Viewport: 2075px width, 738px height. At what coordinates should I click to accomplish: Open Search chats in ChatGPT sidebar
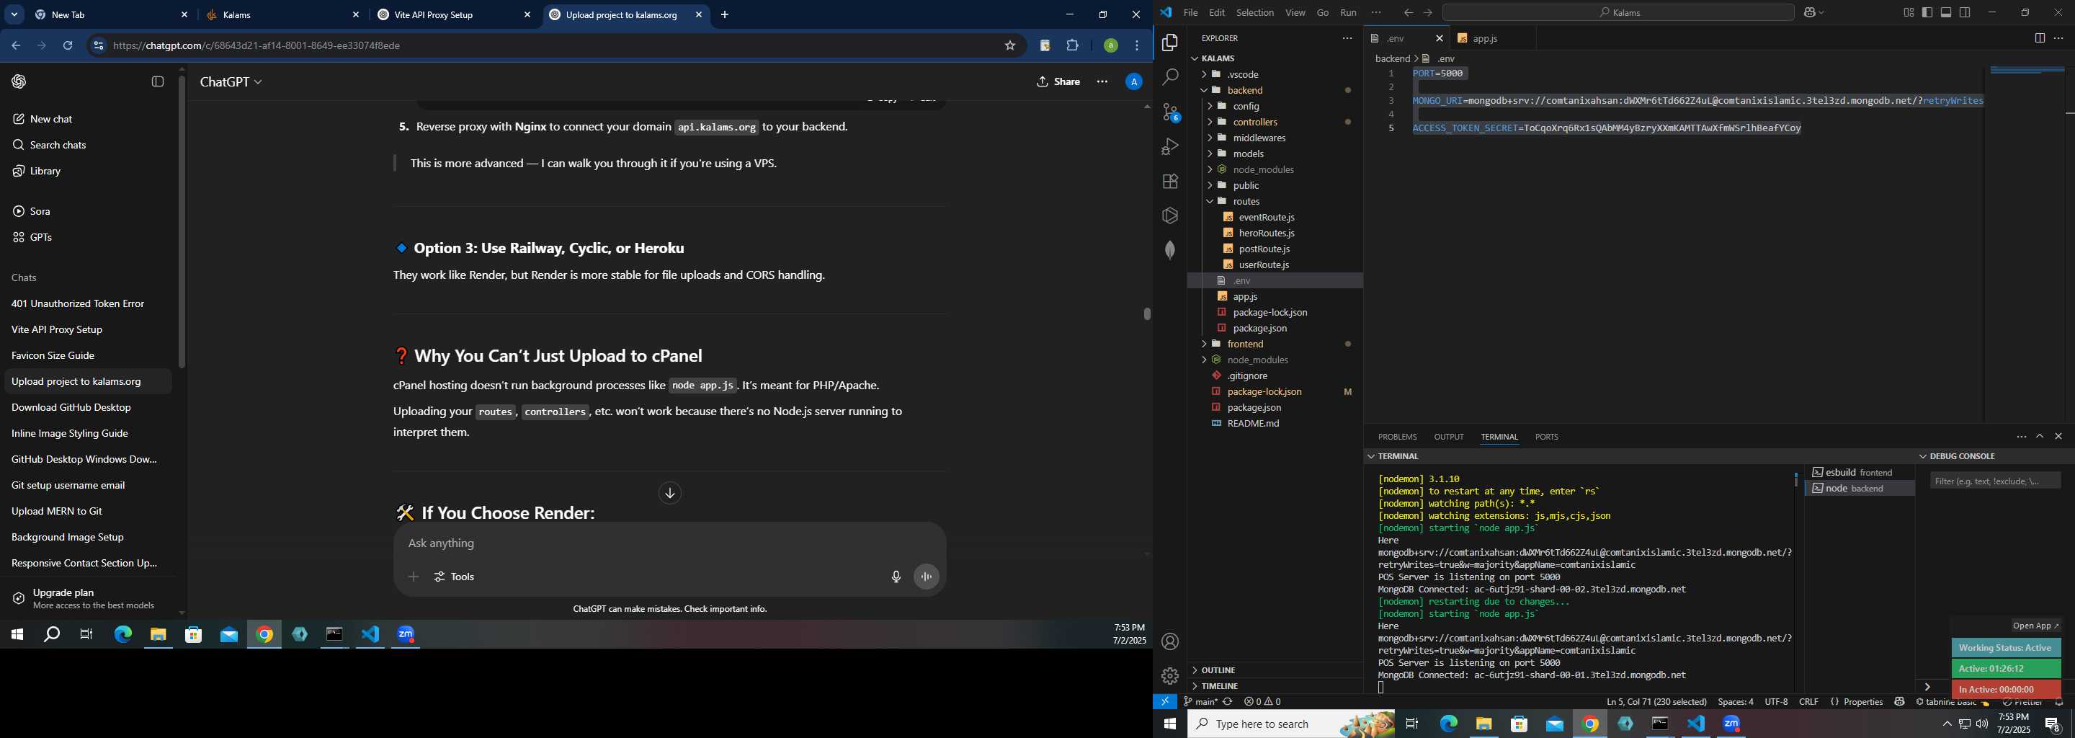(x=58, y=145)
